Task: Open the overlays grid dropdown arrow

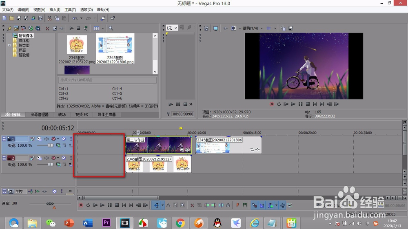Action: (x=275, y=28)
